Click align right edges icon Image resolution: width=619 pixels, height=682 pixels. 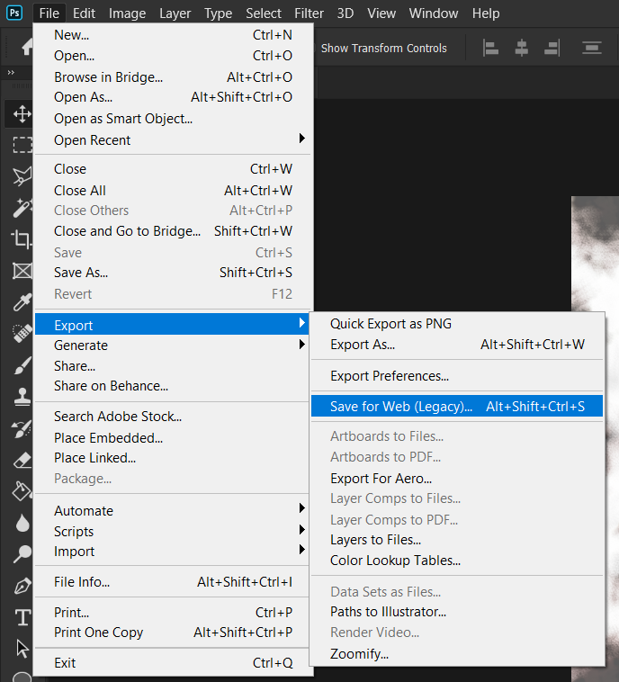552,48
